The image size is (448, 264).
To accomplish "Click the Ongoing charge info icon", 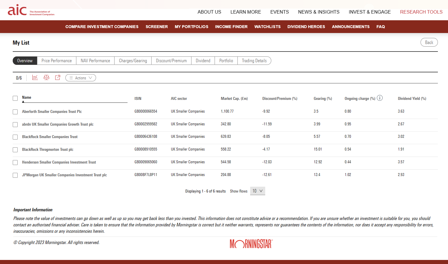I will [x=380, y=98].
